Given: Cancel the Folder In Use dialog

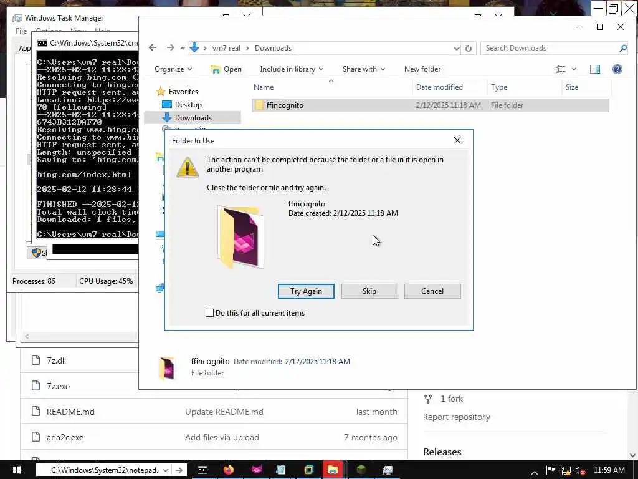Looking at the screenshot, I should tap(432, 291).
